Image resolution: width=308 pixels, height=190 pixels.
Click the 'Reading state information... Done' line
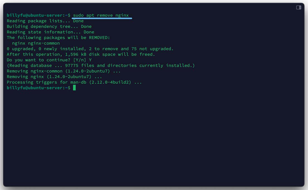[50, 32]
